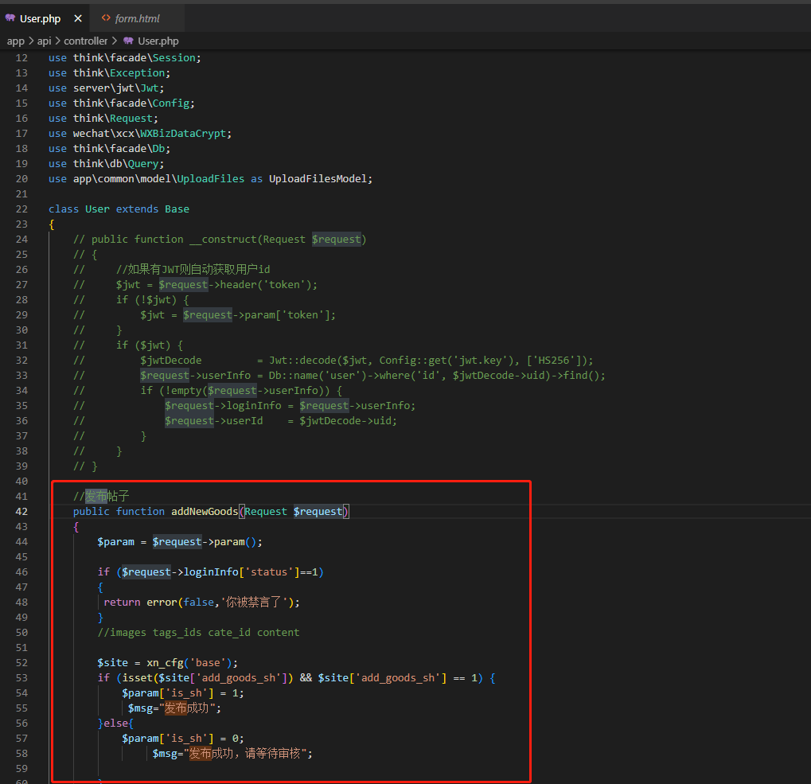Click the UploadFilesModel alias on line 20
The image size is (811, 784).
321,179
